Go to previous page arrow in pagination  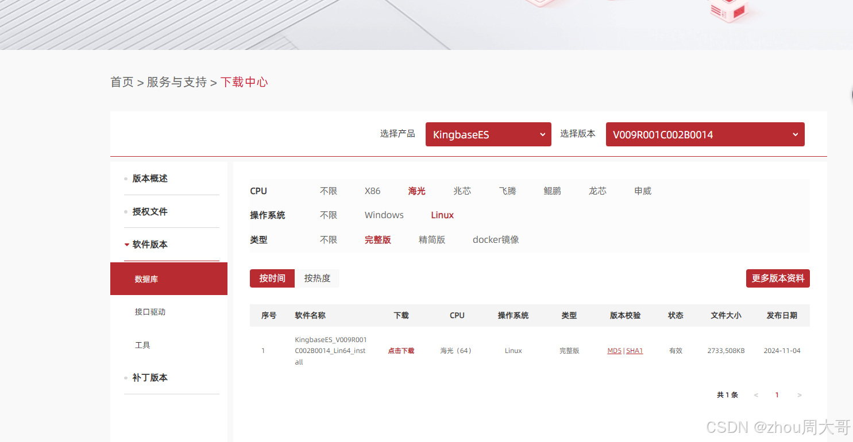(756, 395)
